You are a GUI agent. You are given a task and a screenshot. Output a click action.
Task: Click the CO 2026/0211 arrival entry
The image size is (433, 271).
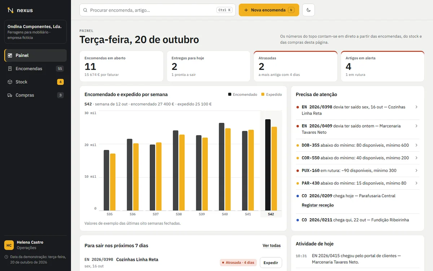358,220
